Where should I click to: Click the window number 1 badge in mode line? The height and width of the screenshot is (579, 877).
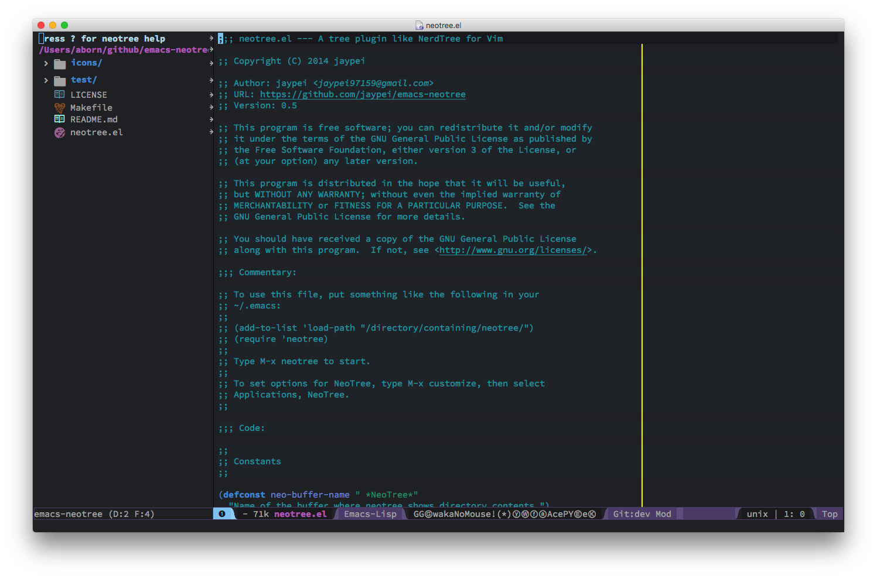pos(222,514)
